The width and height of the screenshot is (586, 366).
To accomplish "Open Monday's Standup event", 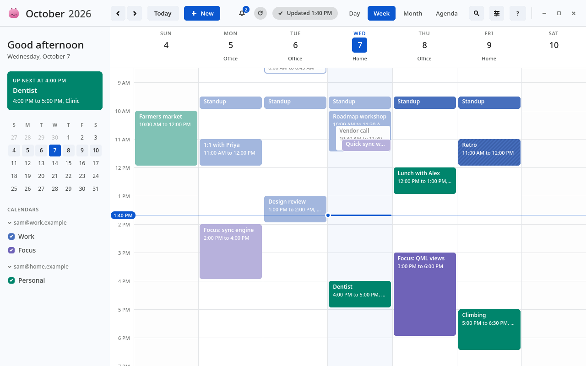I will pos(231,102).
